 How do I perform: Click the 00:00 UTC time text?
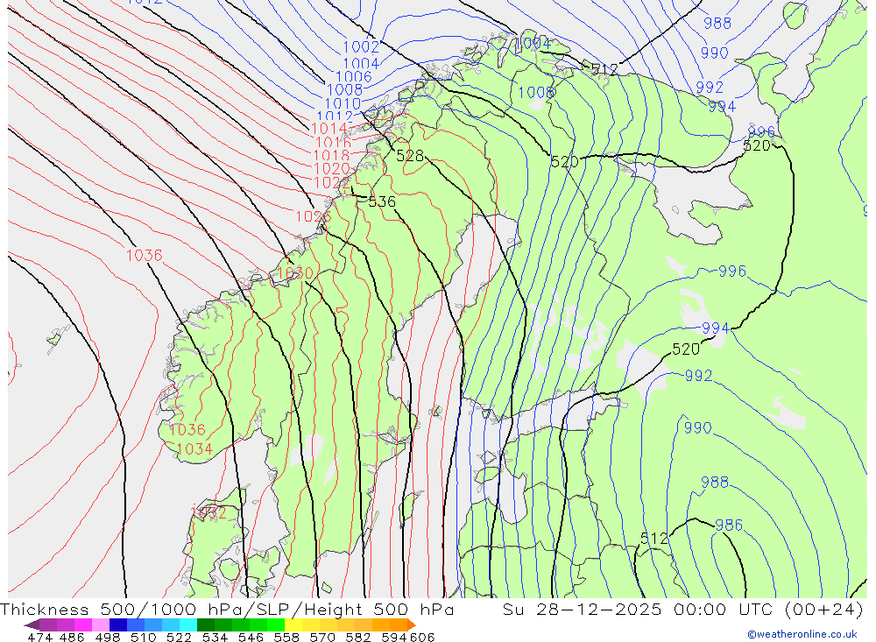725,609
